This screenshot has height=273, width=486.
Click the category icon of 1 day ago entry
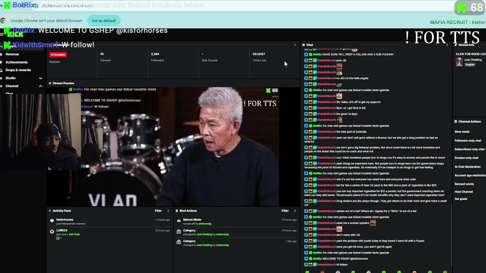pyautogui.click(x=179, y=242)
